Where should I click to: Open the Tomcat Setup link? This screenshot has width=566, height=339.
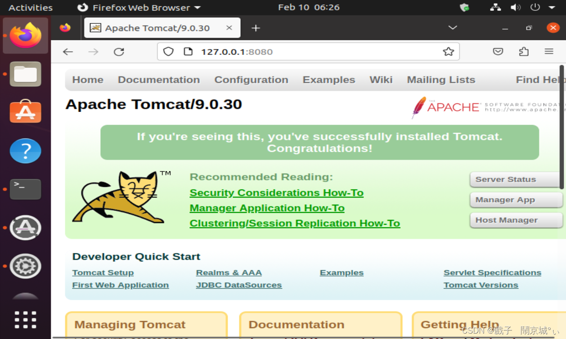[x=103, y=272]
